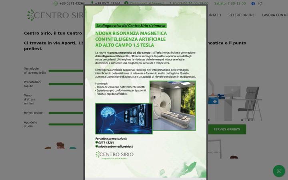Click the Centro Sirio logo in the header

pos(55,15)
